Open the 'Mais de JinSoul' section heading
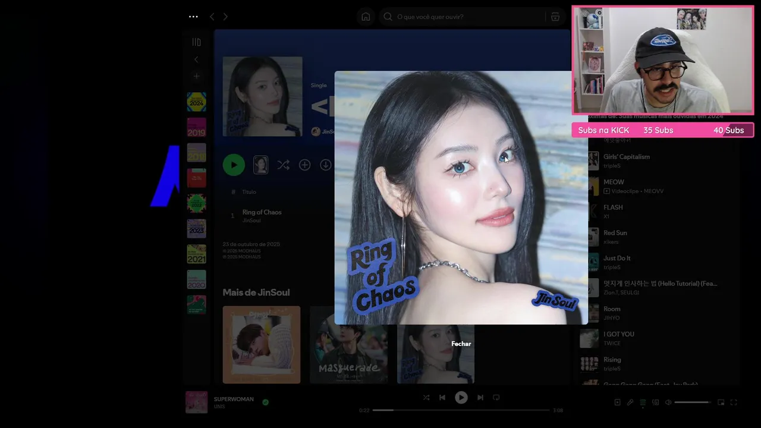 click(x=256, y=292)
